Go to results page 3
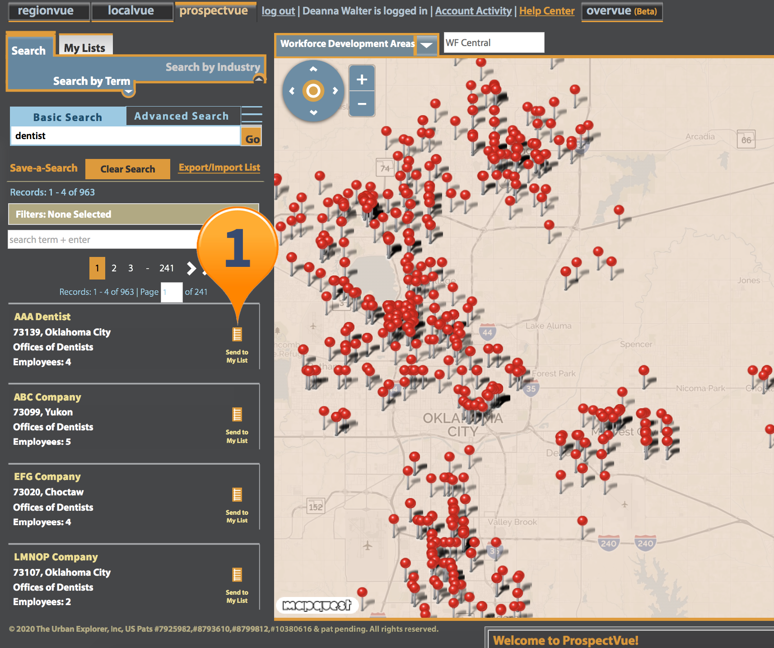The width and height of the screenshot is (774, 648). coord(131,268)
